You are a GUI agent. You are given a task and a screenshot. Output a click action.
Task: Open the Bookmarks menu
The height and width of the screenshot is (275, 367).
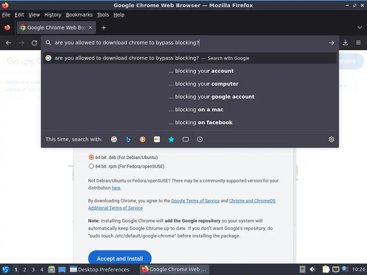click(79, 15)
